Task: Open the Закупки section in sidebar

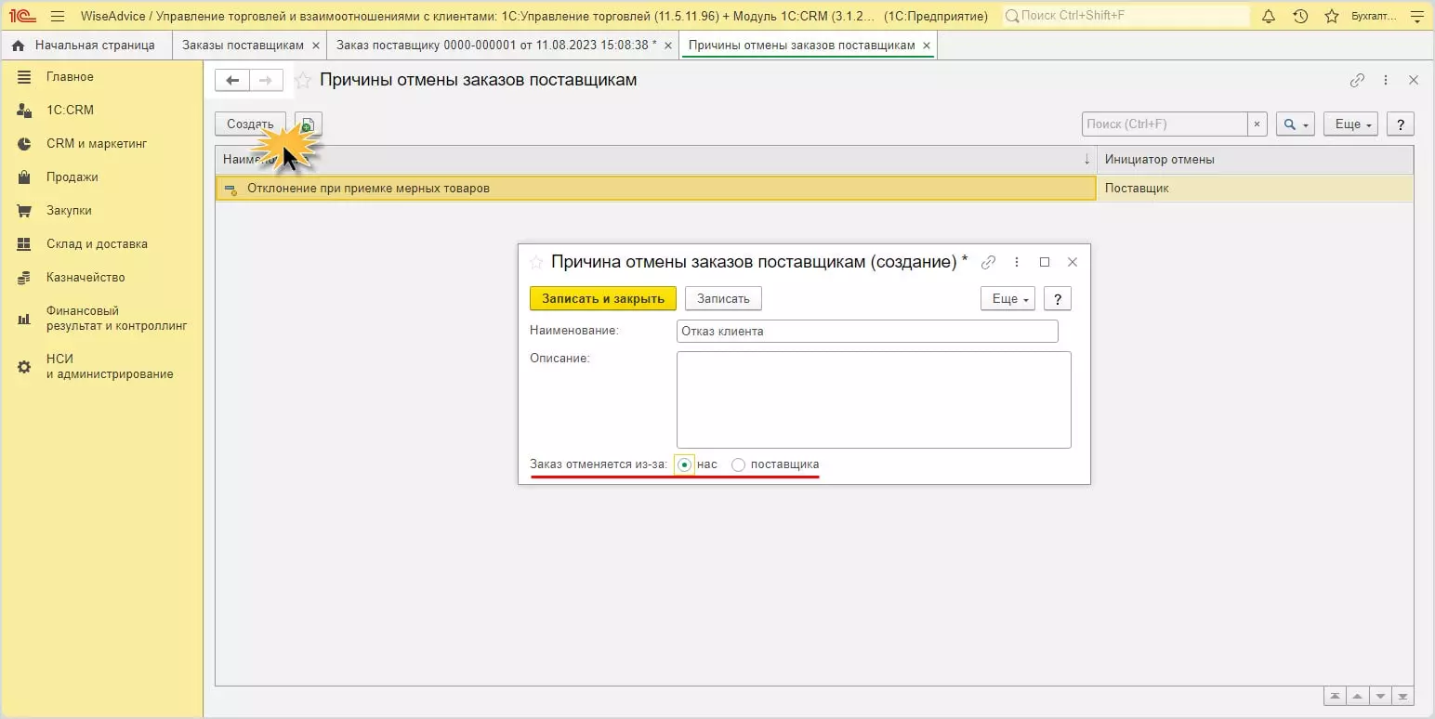Action: (x=69, y=211)
